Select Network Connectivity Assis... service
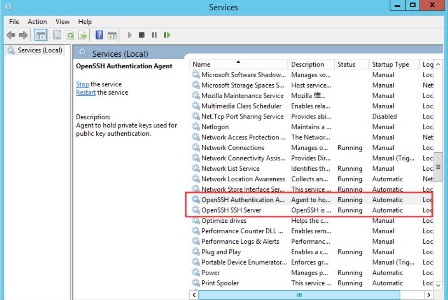 pyautogui.click(x=243, y=158)
